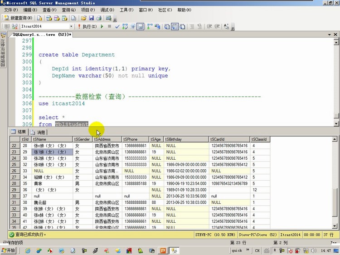Click results grid scrollbar up arrow
Viewport: 340px width, 255px height.
335,139
